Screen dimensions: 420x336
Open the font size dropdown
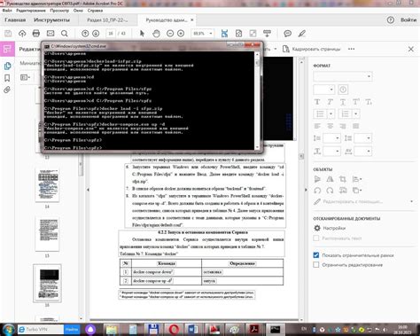[x=323, y=90]
